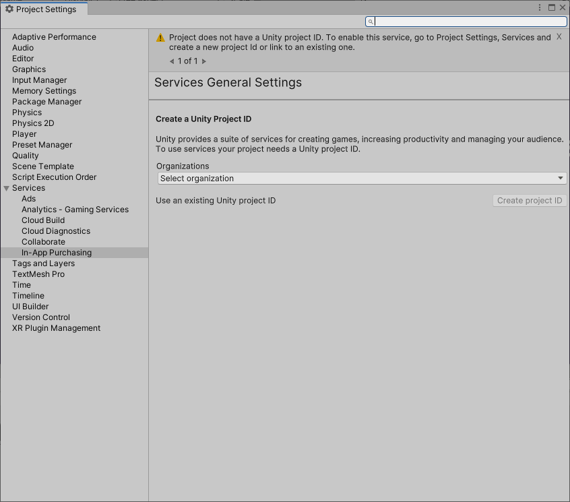
Task: Open Analytics - Gaming Services settings
Action: 75,210
